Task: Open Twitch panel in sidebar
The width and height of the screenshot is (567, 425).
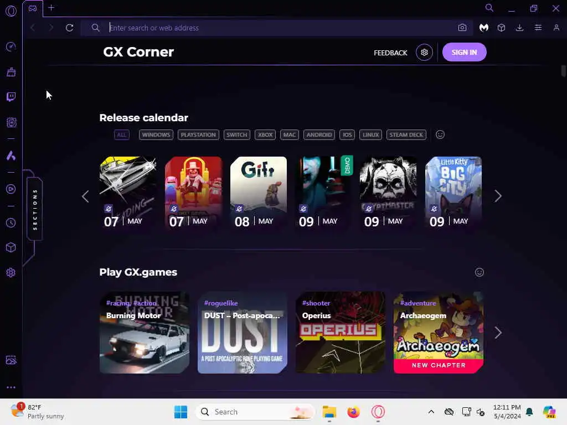Action: tap(11, 97)
